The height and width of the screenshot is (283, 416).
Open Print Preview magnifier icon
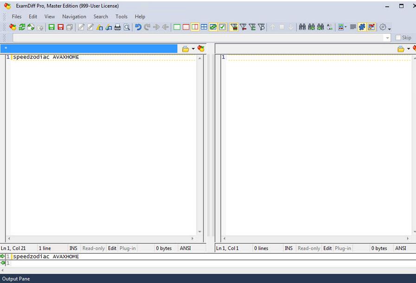(127, 27)
